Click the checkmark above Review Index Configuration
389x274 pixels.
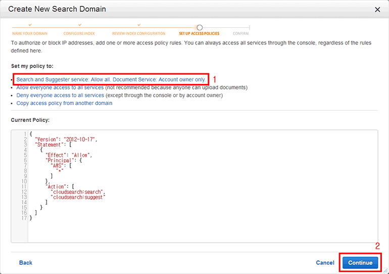(139, 25)
